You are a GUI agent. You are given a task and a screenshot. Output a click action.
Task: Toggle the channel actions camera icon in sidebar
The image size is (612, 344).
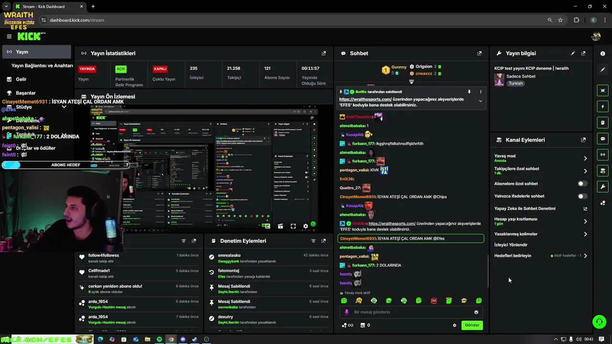(603, 171)
